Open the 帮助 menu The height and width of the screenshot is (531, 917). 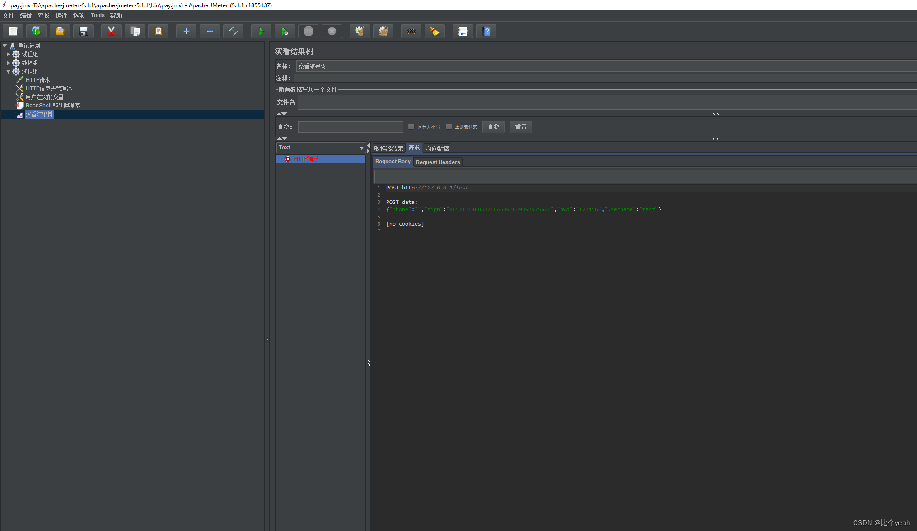point(116,15)
